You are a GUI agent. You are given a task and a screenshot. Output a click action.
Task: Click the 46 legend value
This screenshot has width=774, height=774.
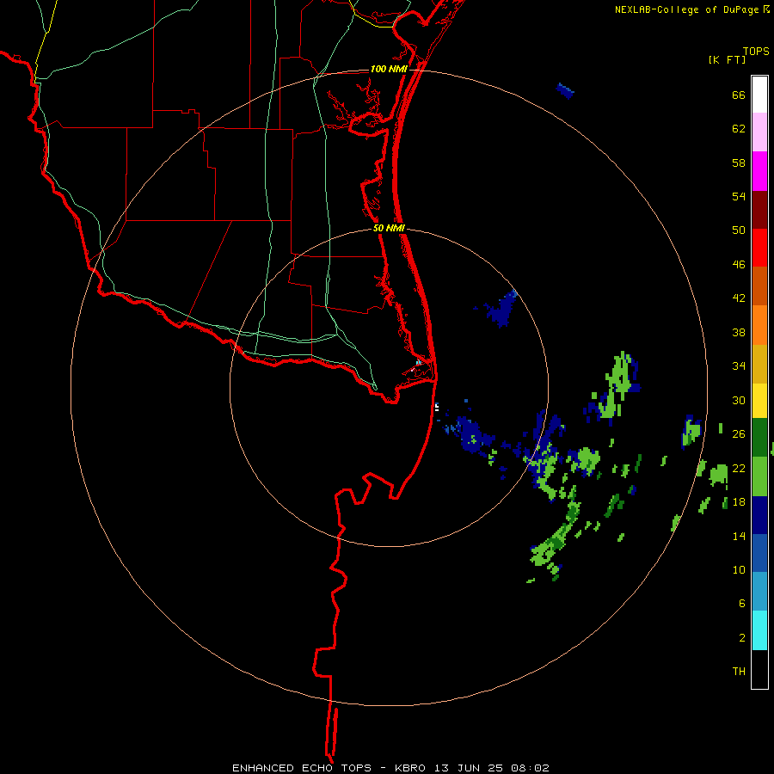[739, 264]
